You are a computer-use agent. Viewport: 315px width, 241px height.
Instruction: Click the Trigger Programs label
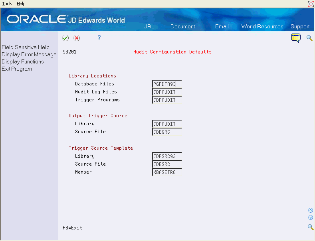click(97, 100)
